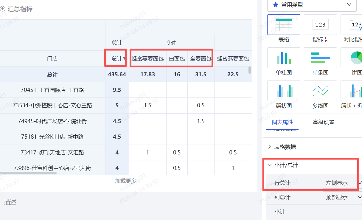Choose the 簇状图 clustered chart icon
The width and height of the screenshot is (362, 220).
(284, 91)
